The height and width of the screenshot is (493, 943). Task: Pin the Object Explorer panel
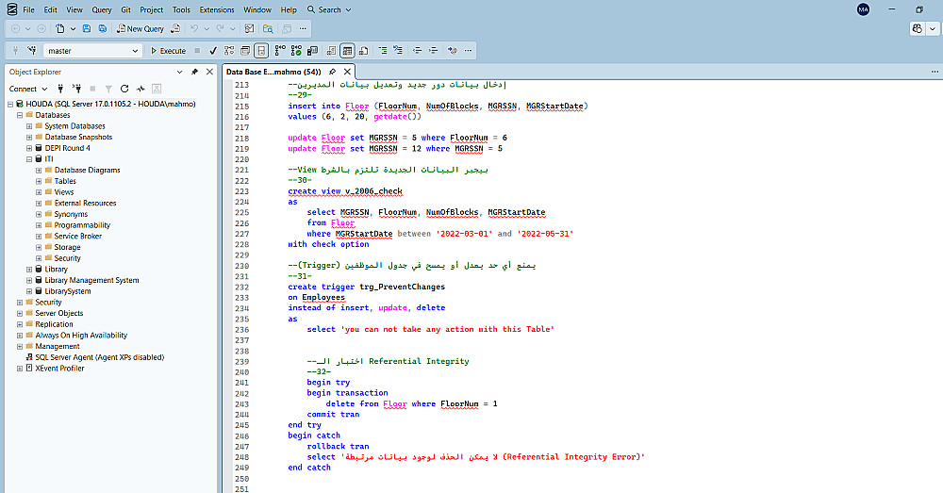tap(194, 72)
